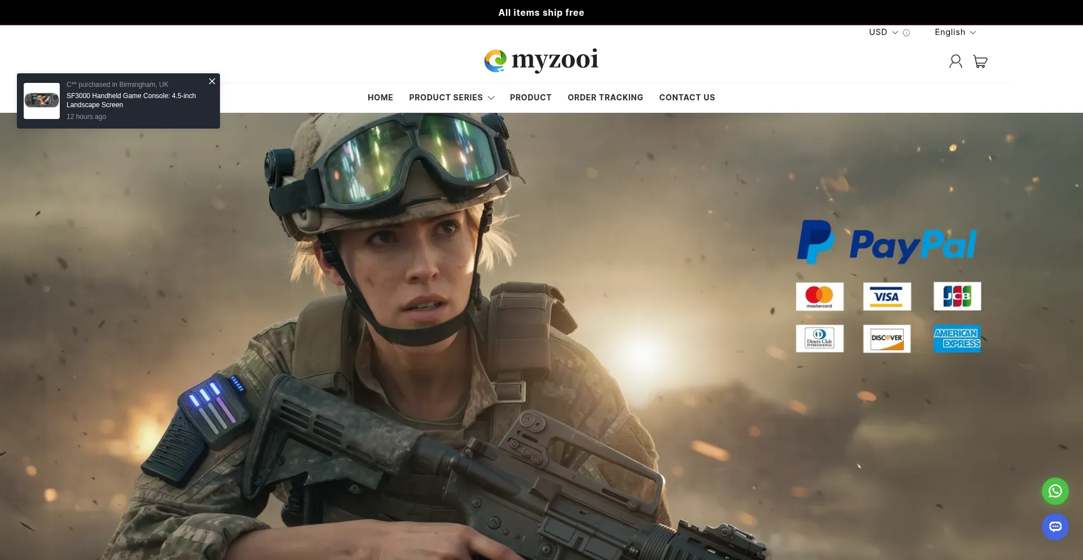Open the English language dropdown
The width and height of the screenshot is (1083, 560).
click(x=954, y=32)
